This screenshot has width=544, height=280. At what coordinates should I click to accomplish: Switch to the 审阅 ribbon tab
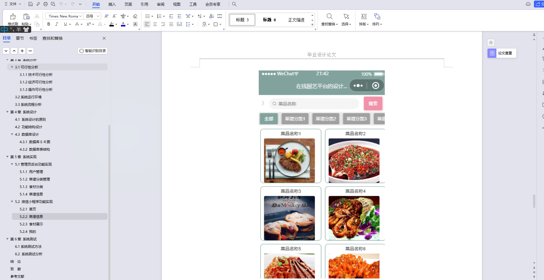tap(161, 4)
